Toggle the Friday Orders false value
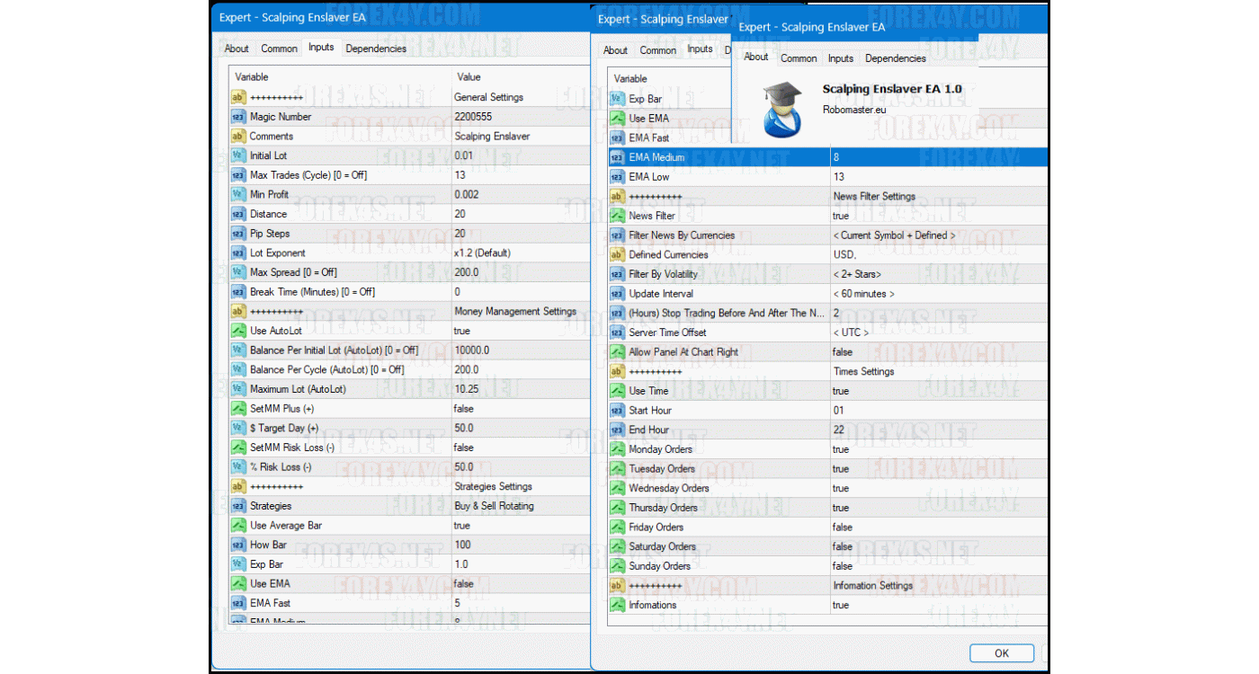Viewport: 1259px width, 674px height. [x=843, y=528]
